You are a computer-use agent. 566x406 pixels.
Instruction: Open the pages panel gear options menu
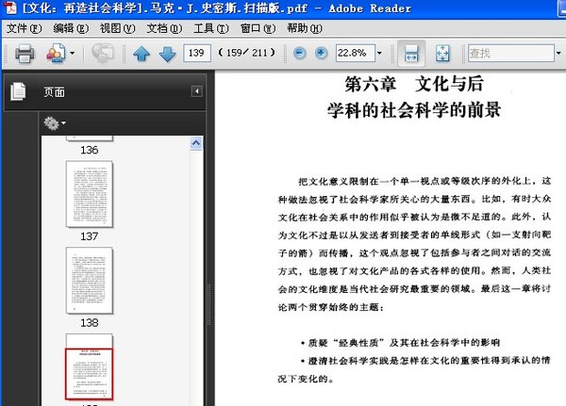click(x=55, y=123)
